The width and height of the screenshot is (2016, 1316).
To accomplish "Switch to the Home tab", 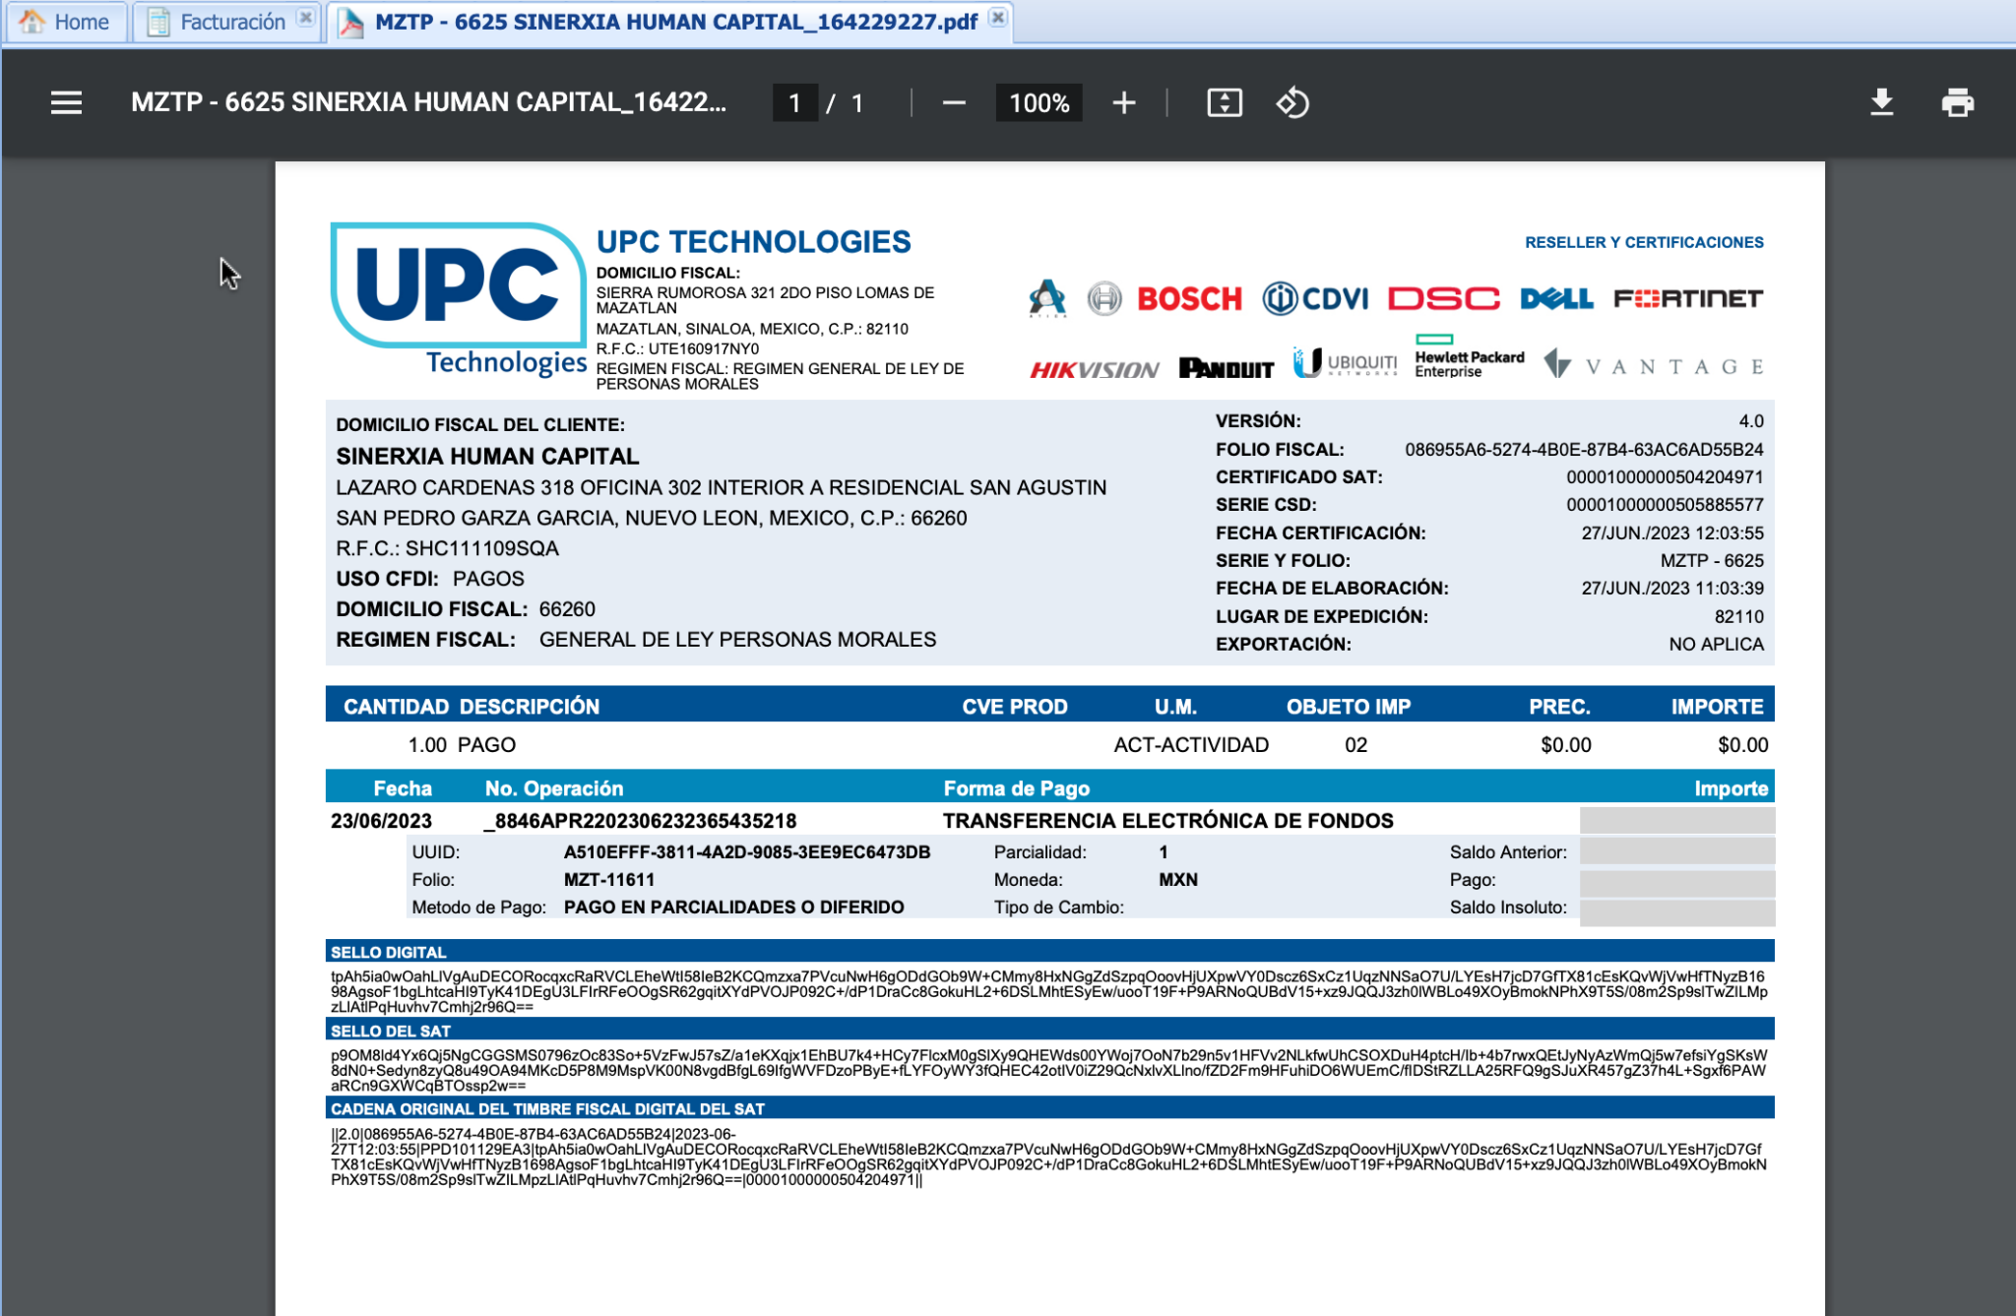I will pyautogui.click(x=81, y=22).
